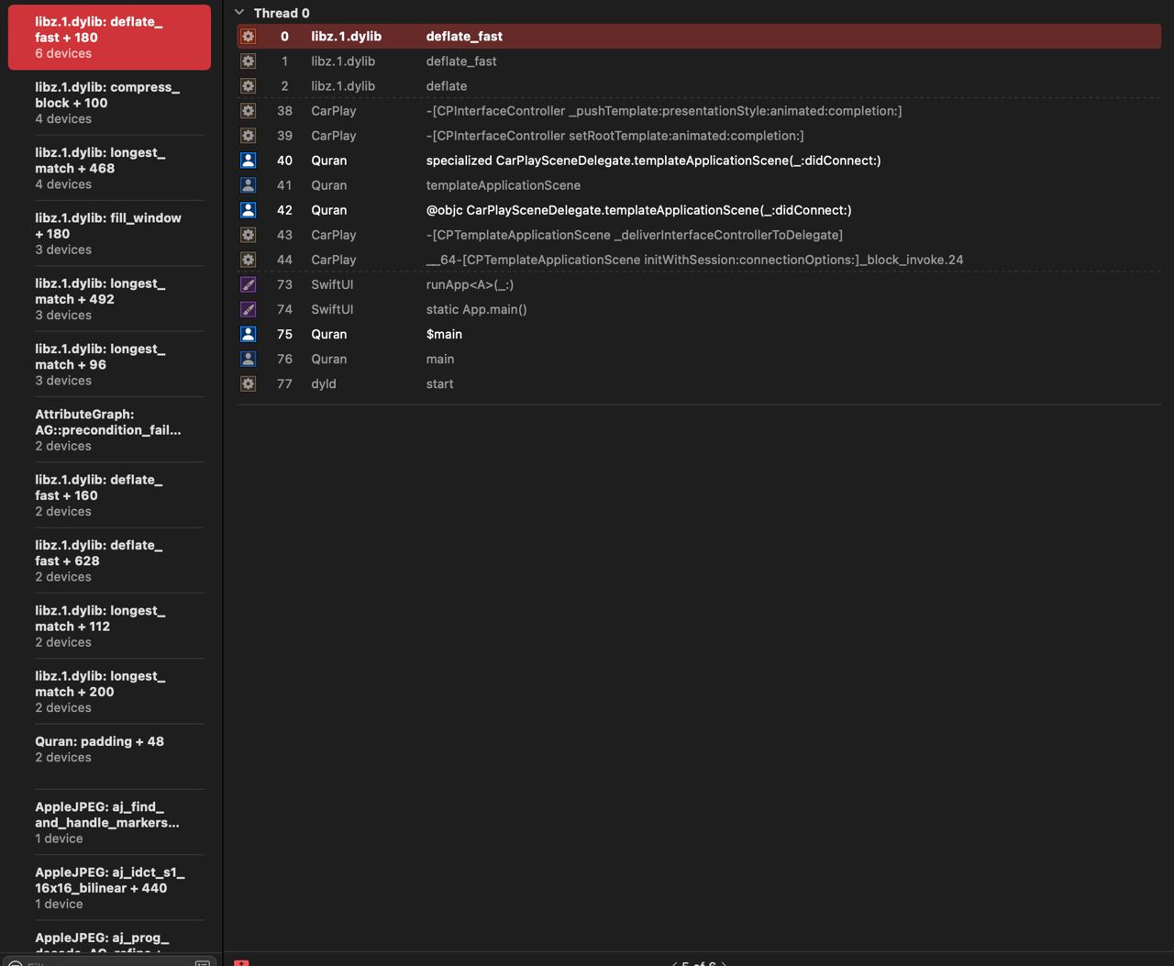This screenshot has width=1174, height=966.
Task: Select the 'longest_match + 468' crash entry
Action: pyautogui.click(x=108, y=168)
